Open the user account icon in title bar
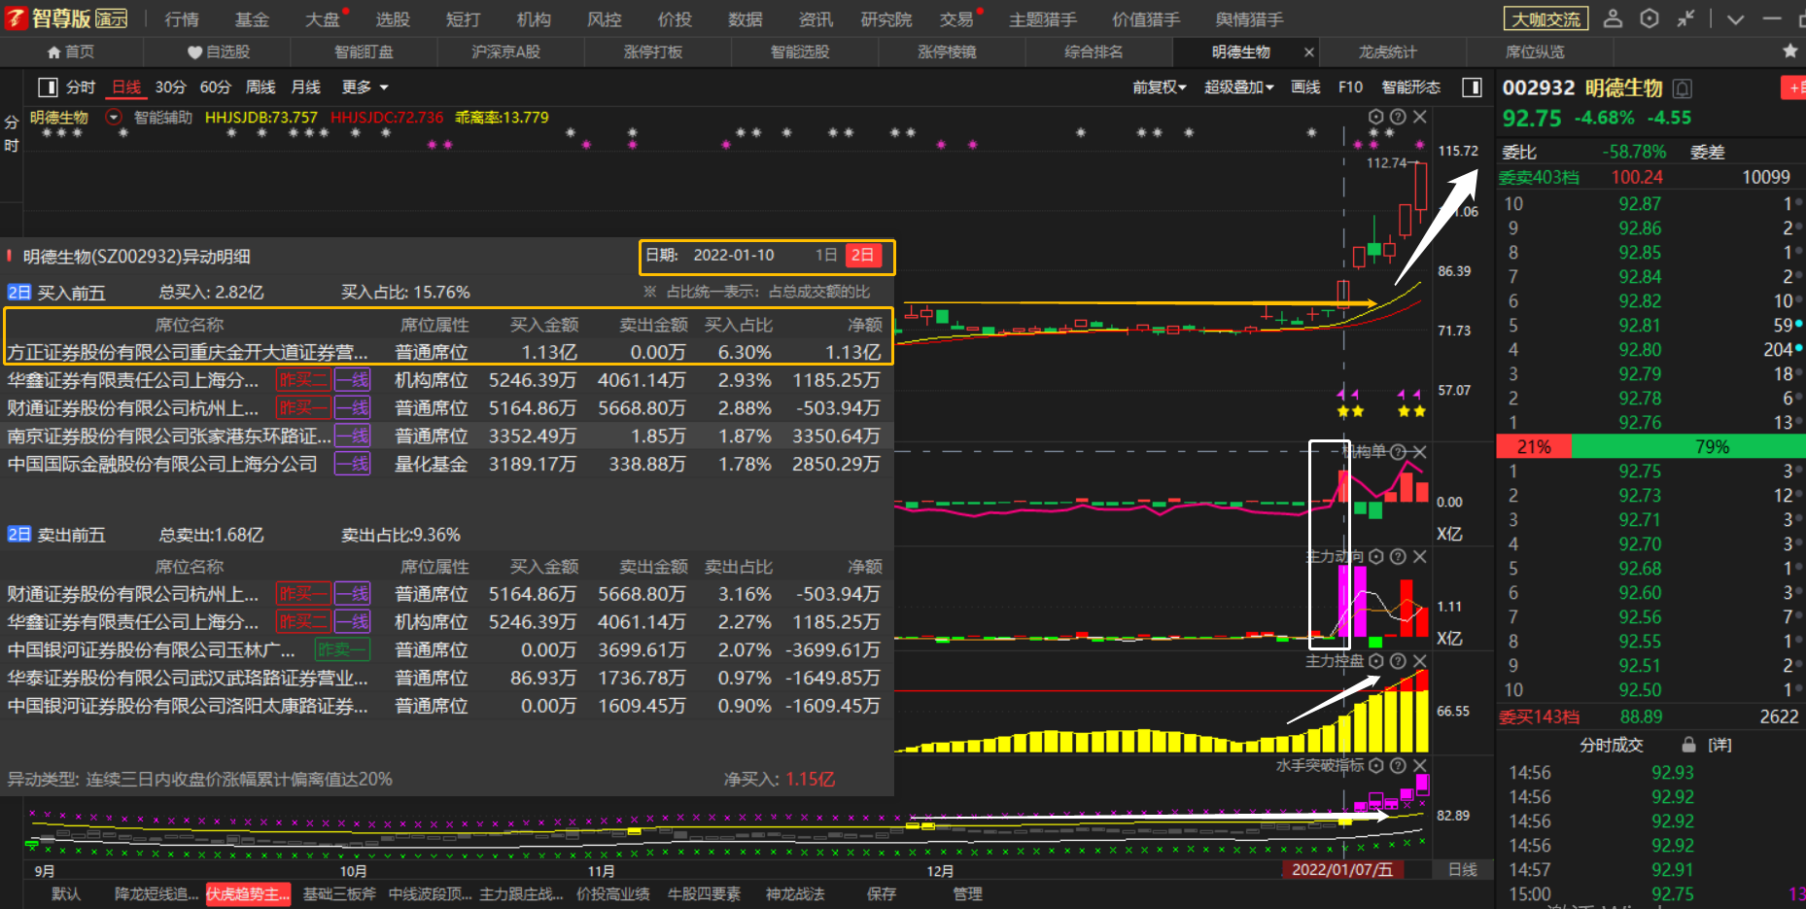 click(1613, 18)
